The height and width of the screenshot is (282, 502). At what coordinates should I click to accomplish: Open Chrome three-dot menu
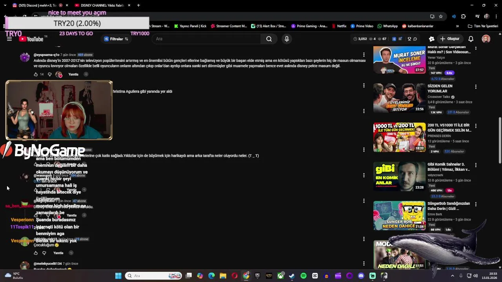(x=496, y=16)
